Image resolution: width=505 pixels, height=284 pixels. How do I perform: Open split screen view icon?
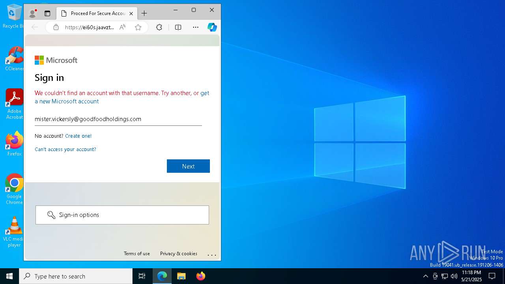click(178, 27)
